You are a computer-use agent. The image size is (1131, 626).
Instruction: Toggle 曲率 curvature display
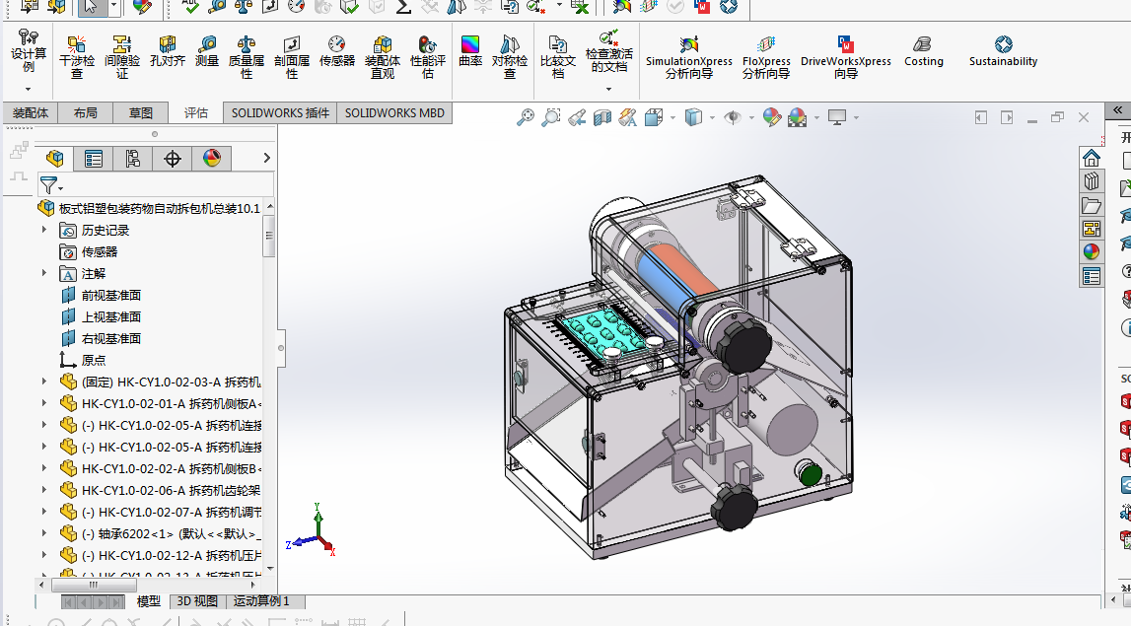click(470, 51)
